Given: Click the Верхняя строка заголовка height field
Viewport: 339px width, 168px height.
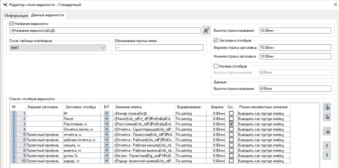Looking at the screenshot, I should (x=294, y=48).
